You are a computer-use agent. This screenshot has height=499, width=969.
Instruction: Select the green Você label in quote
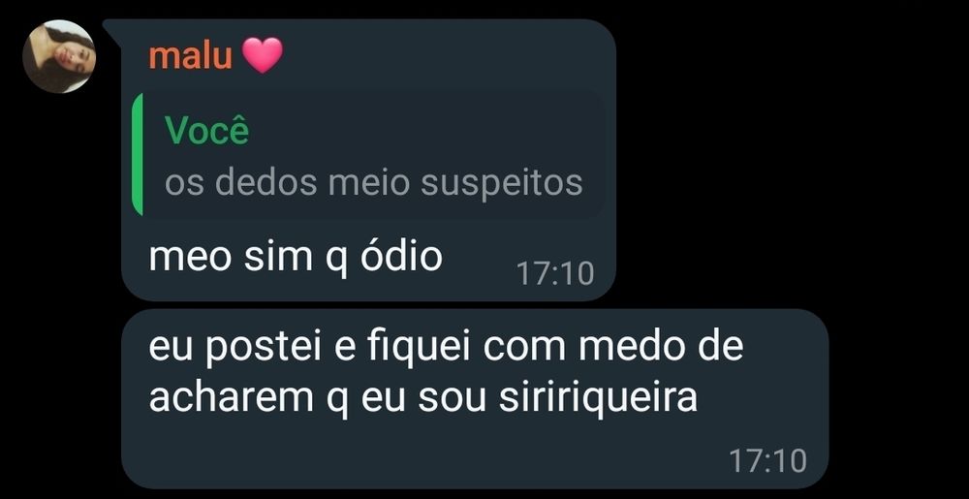(207, 130)
